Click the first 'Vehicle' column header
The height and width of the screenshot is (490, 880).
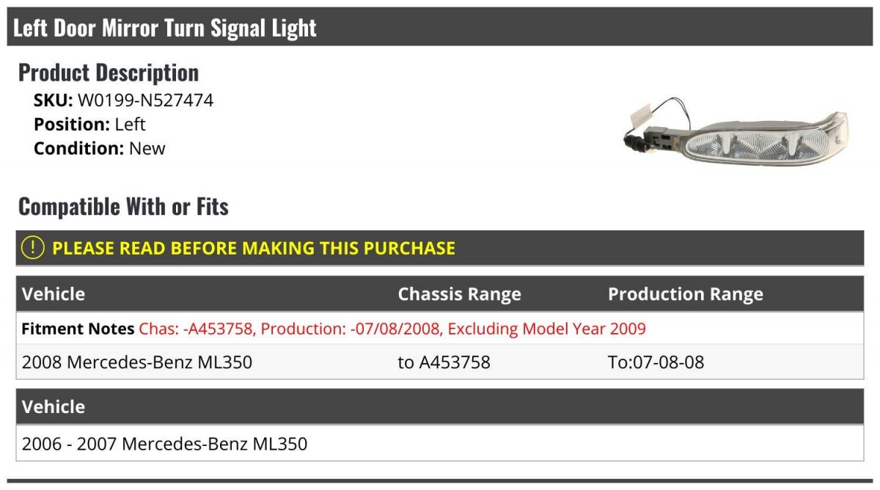click(x=54, y=294)
